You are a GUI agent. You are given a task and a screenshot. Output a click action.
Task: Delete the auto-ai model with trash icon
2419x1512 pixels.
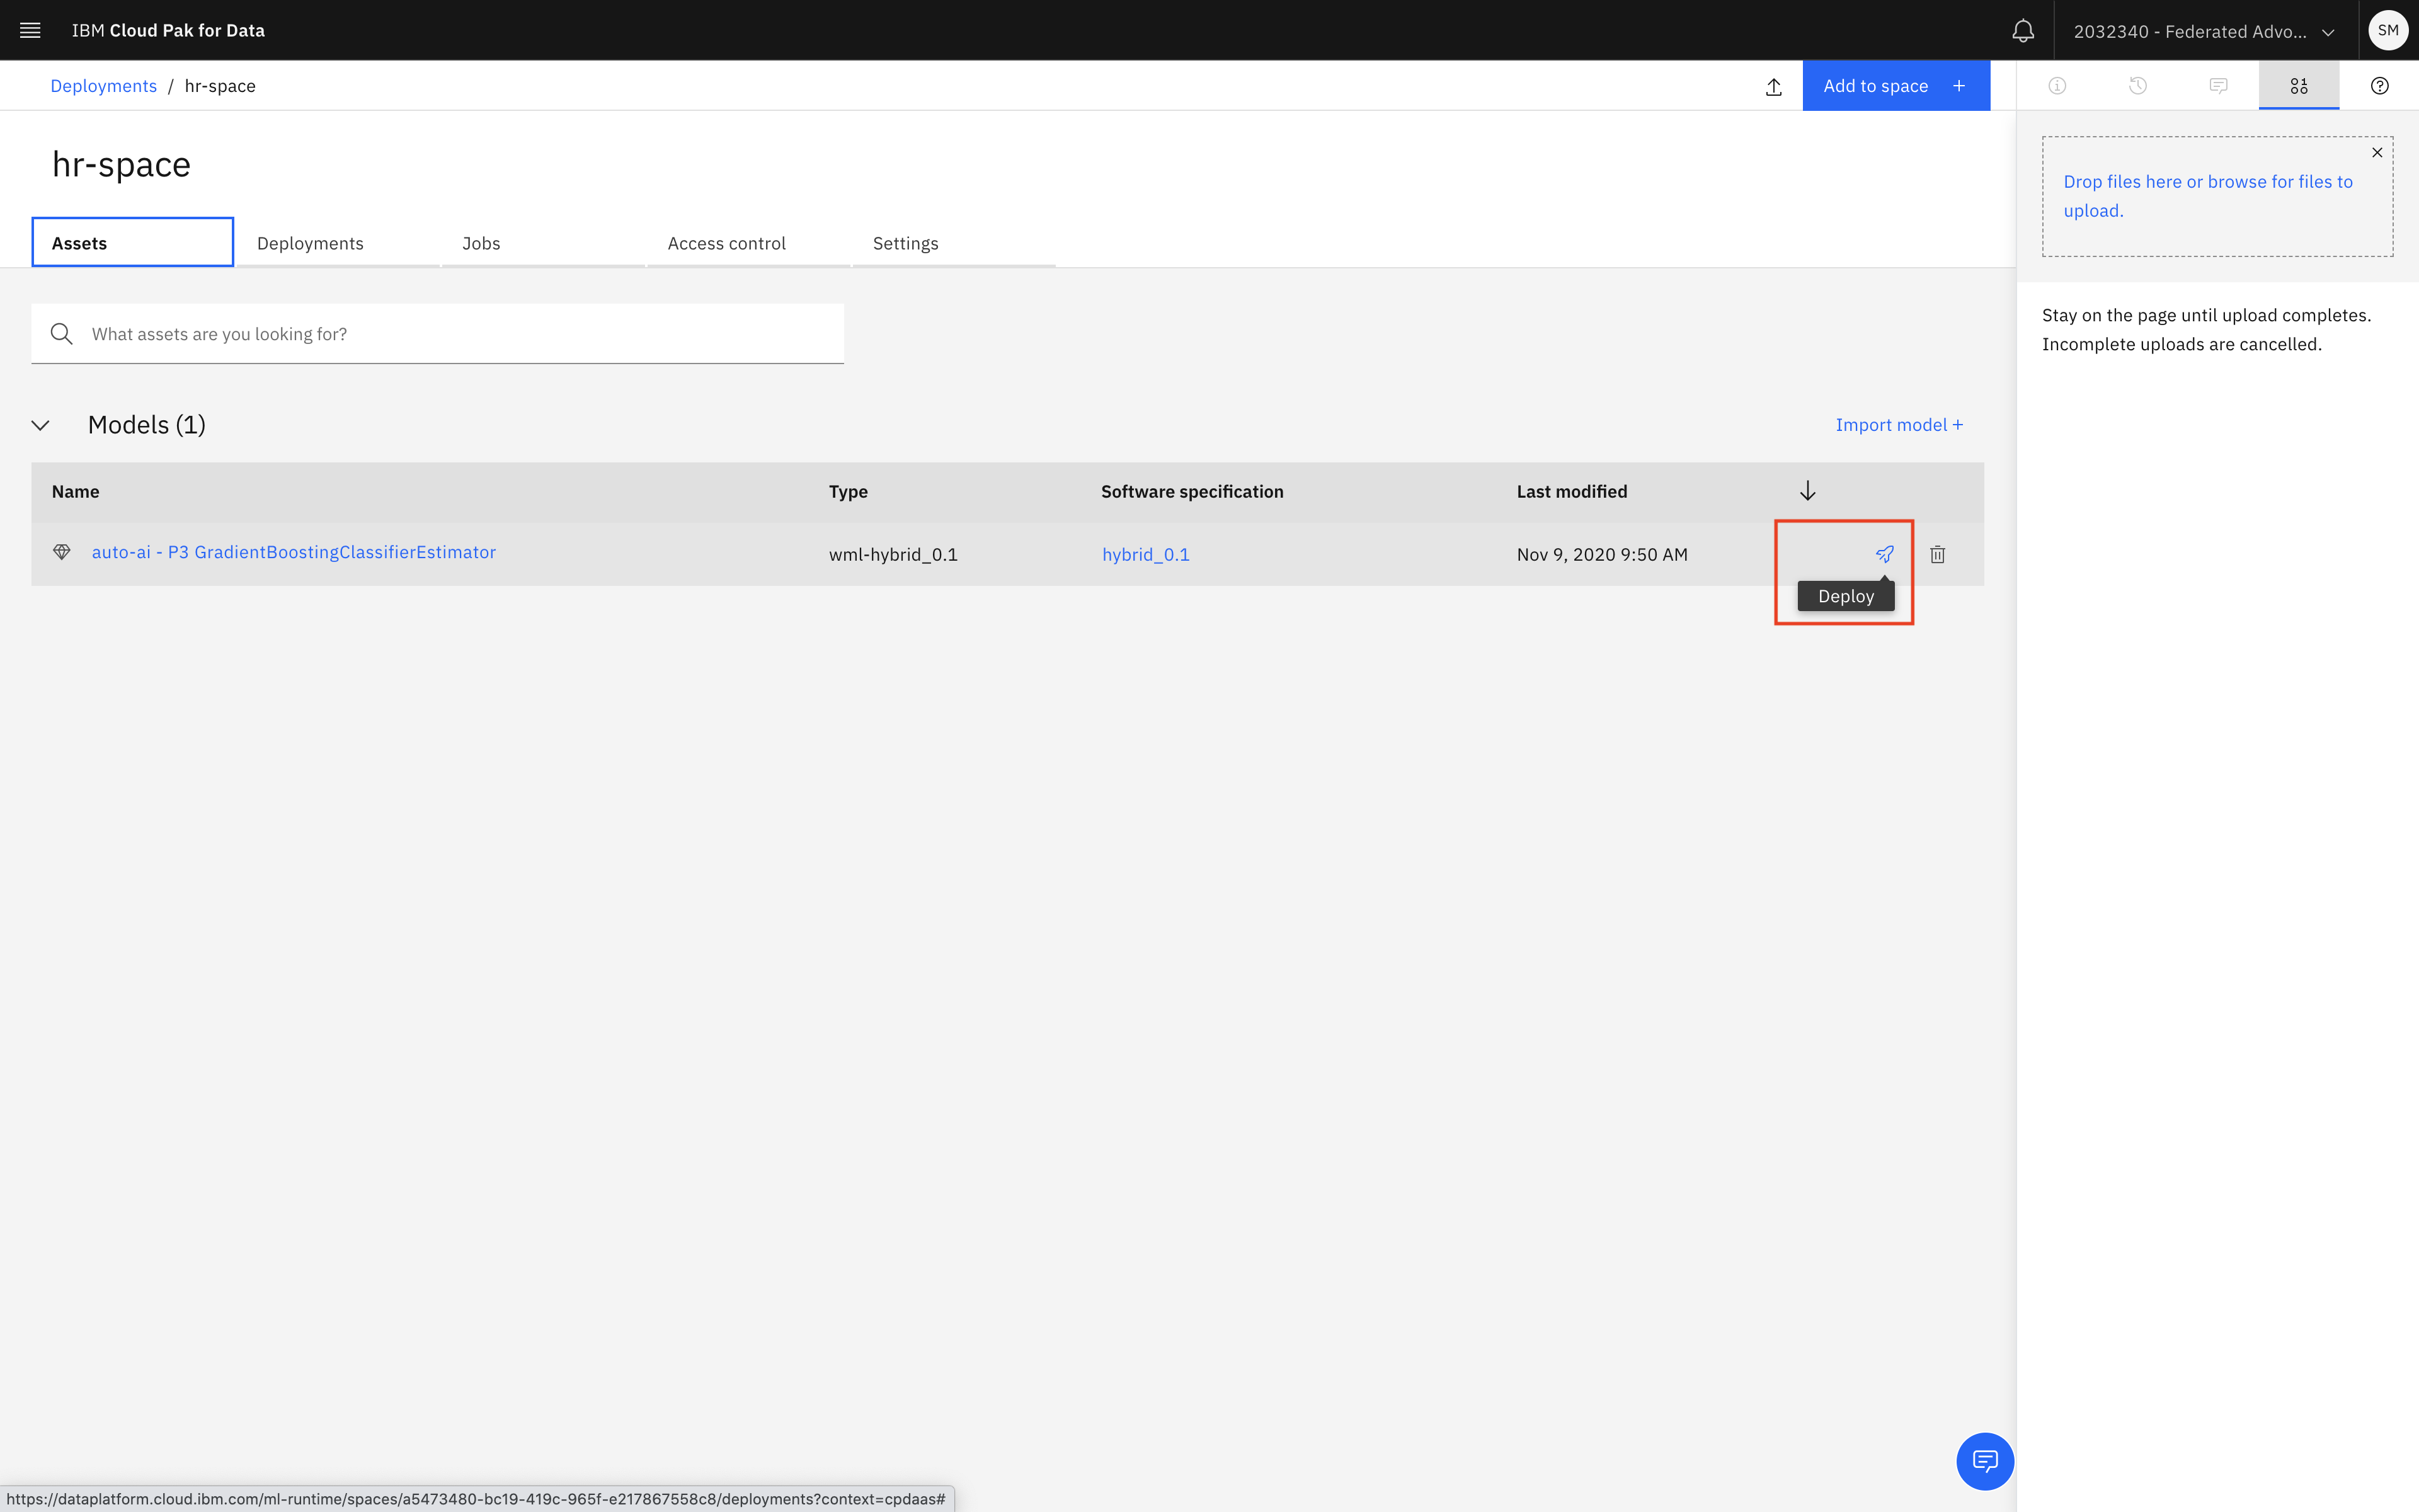coord(1937,554)
